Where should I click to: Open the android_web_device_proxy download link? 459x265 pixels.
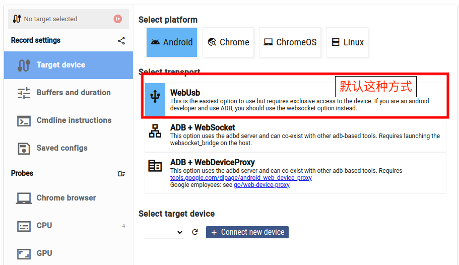pos(241,178)
